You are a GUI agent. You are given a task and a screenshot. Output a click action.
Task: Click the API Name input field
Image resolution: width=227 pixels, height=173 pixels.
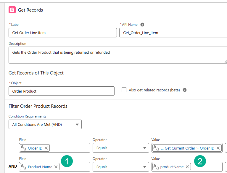(173, 33)
